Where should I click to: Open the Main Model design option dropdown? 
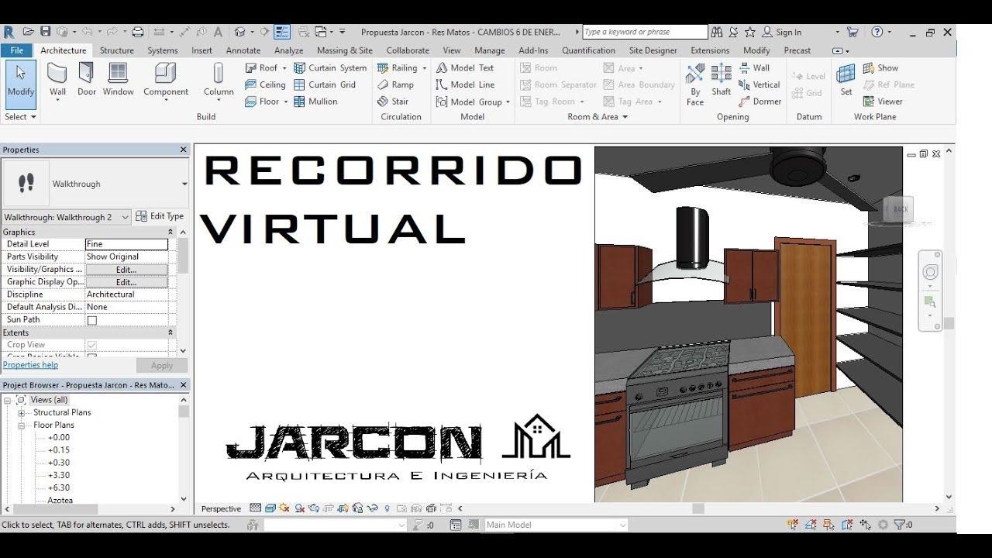[622, 525]
